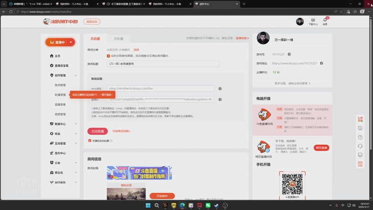Click help icon beside 关播后自动轮播
Image resolution: width=373 pixels, height=210 pixels.
click(x=111, y=141)
